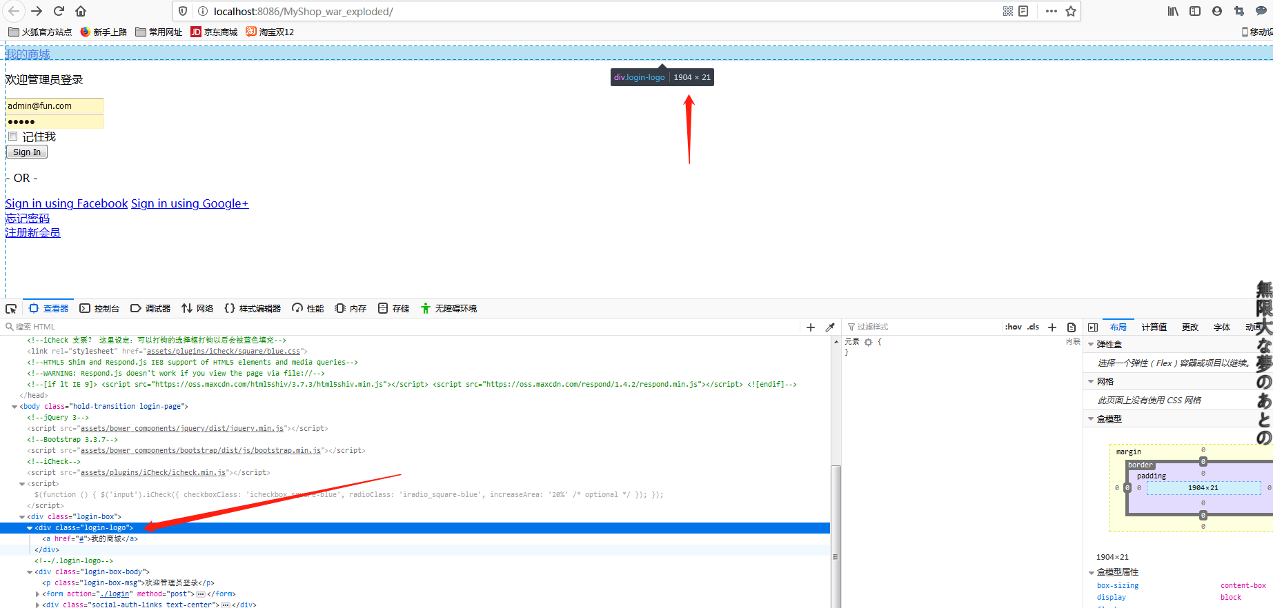Click Sign in using Facebook link
Image resolution: width=1273 pixels, height=608 pixels.
point(66,203)
